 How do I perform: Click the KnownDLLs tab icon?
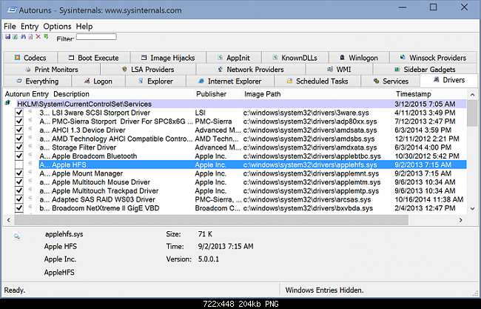tap(275, 58)
